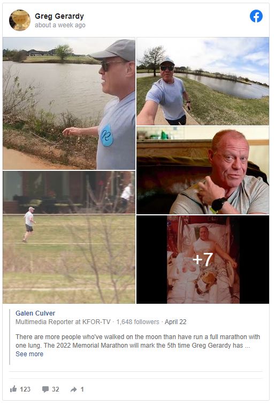
Task: Click the 123 likes count
Action: (x=25, y=389)
